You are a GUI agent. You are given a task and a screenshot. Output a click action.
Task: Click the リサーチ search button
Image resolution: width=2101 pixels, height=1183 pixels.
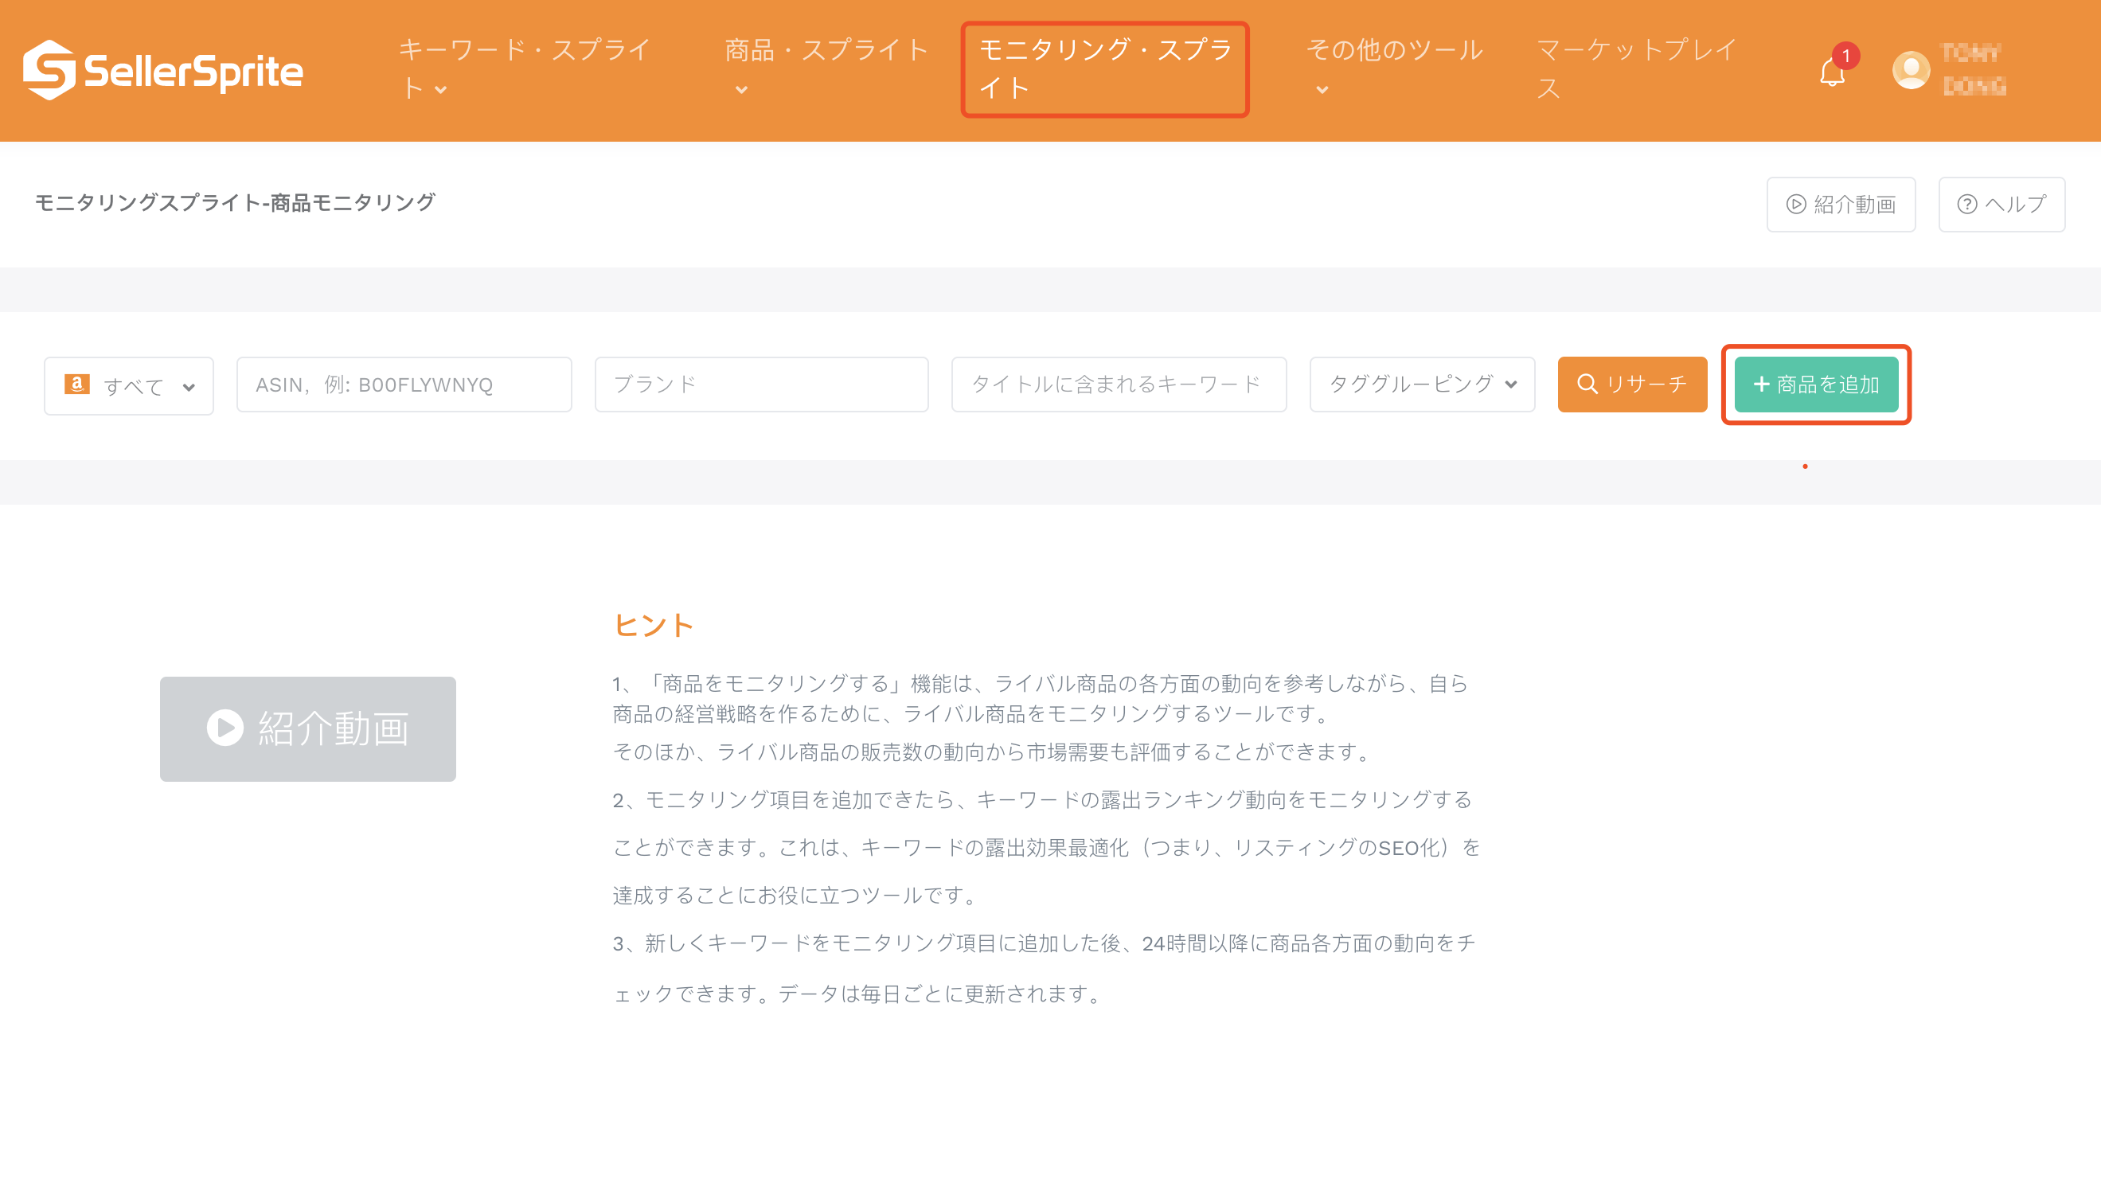pos(1632,384)
